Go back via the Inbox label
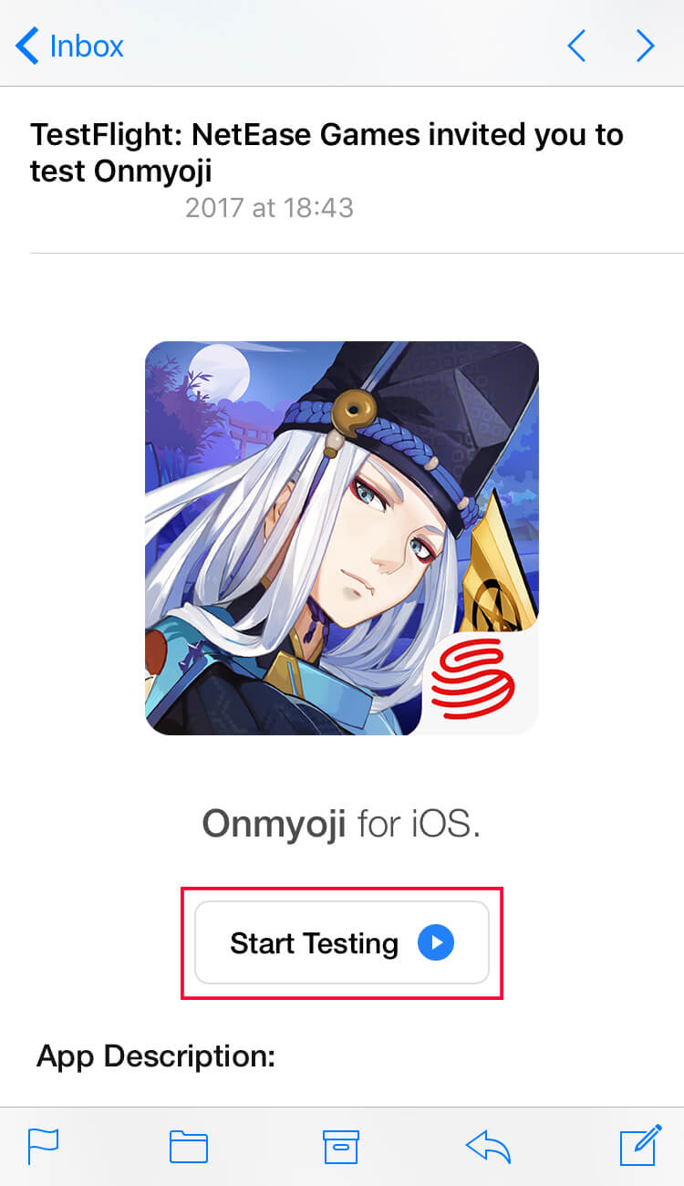Viewport: 684px width, 1186px height. tap(87, 46)
